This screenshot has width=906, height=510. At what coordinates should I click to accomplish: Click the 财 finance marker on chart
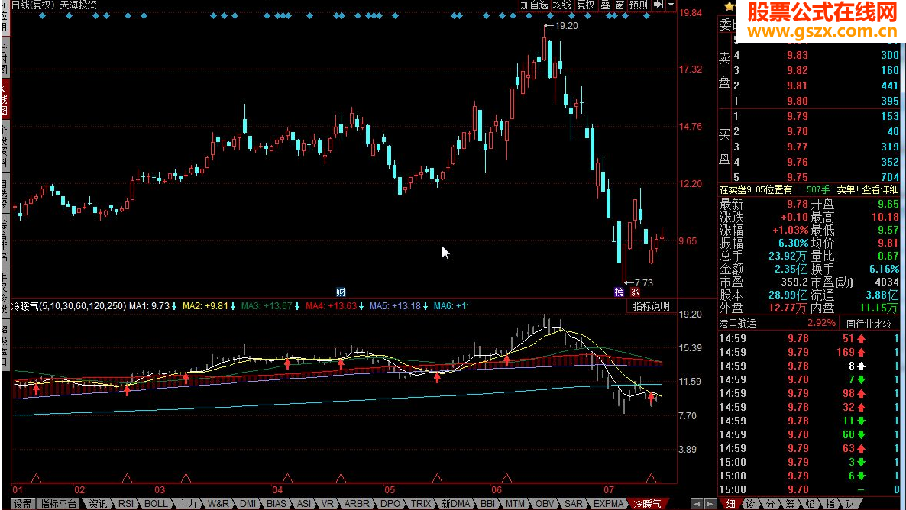pyautogui.click(x=341, y=292)
